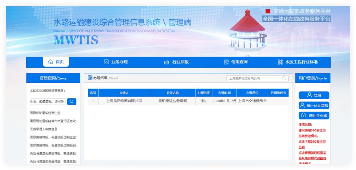Open the 业务办理 menu

tap(116, 62)
